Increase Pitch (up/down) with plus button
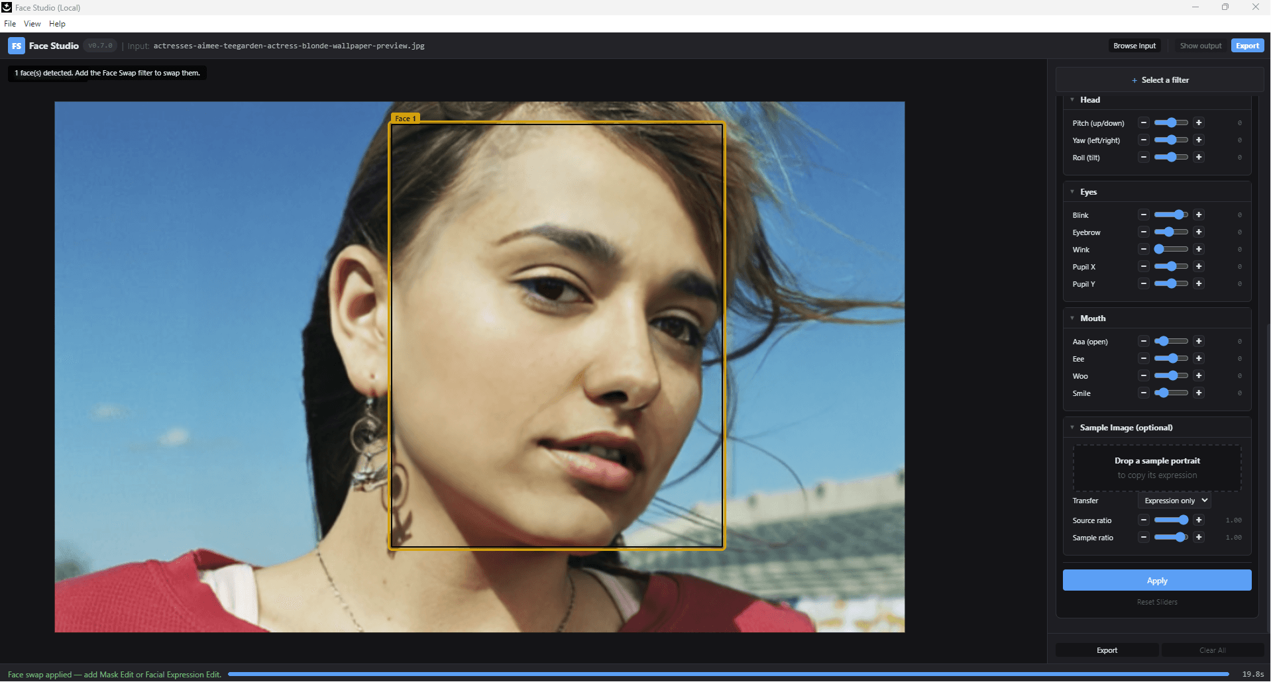The image size is (1271, 682). pyautogui.click(x=1199, y=123)
